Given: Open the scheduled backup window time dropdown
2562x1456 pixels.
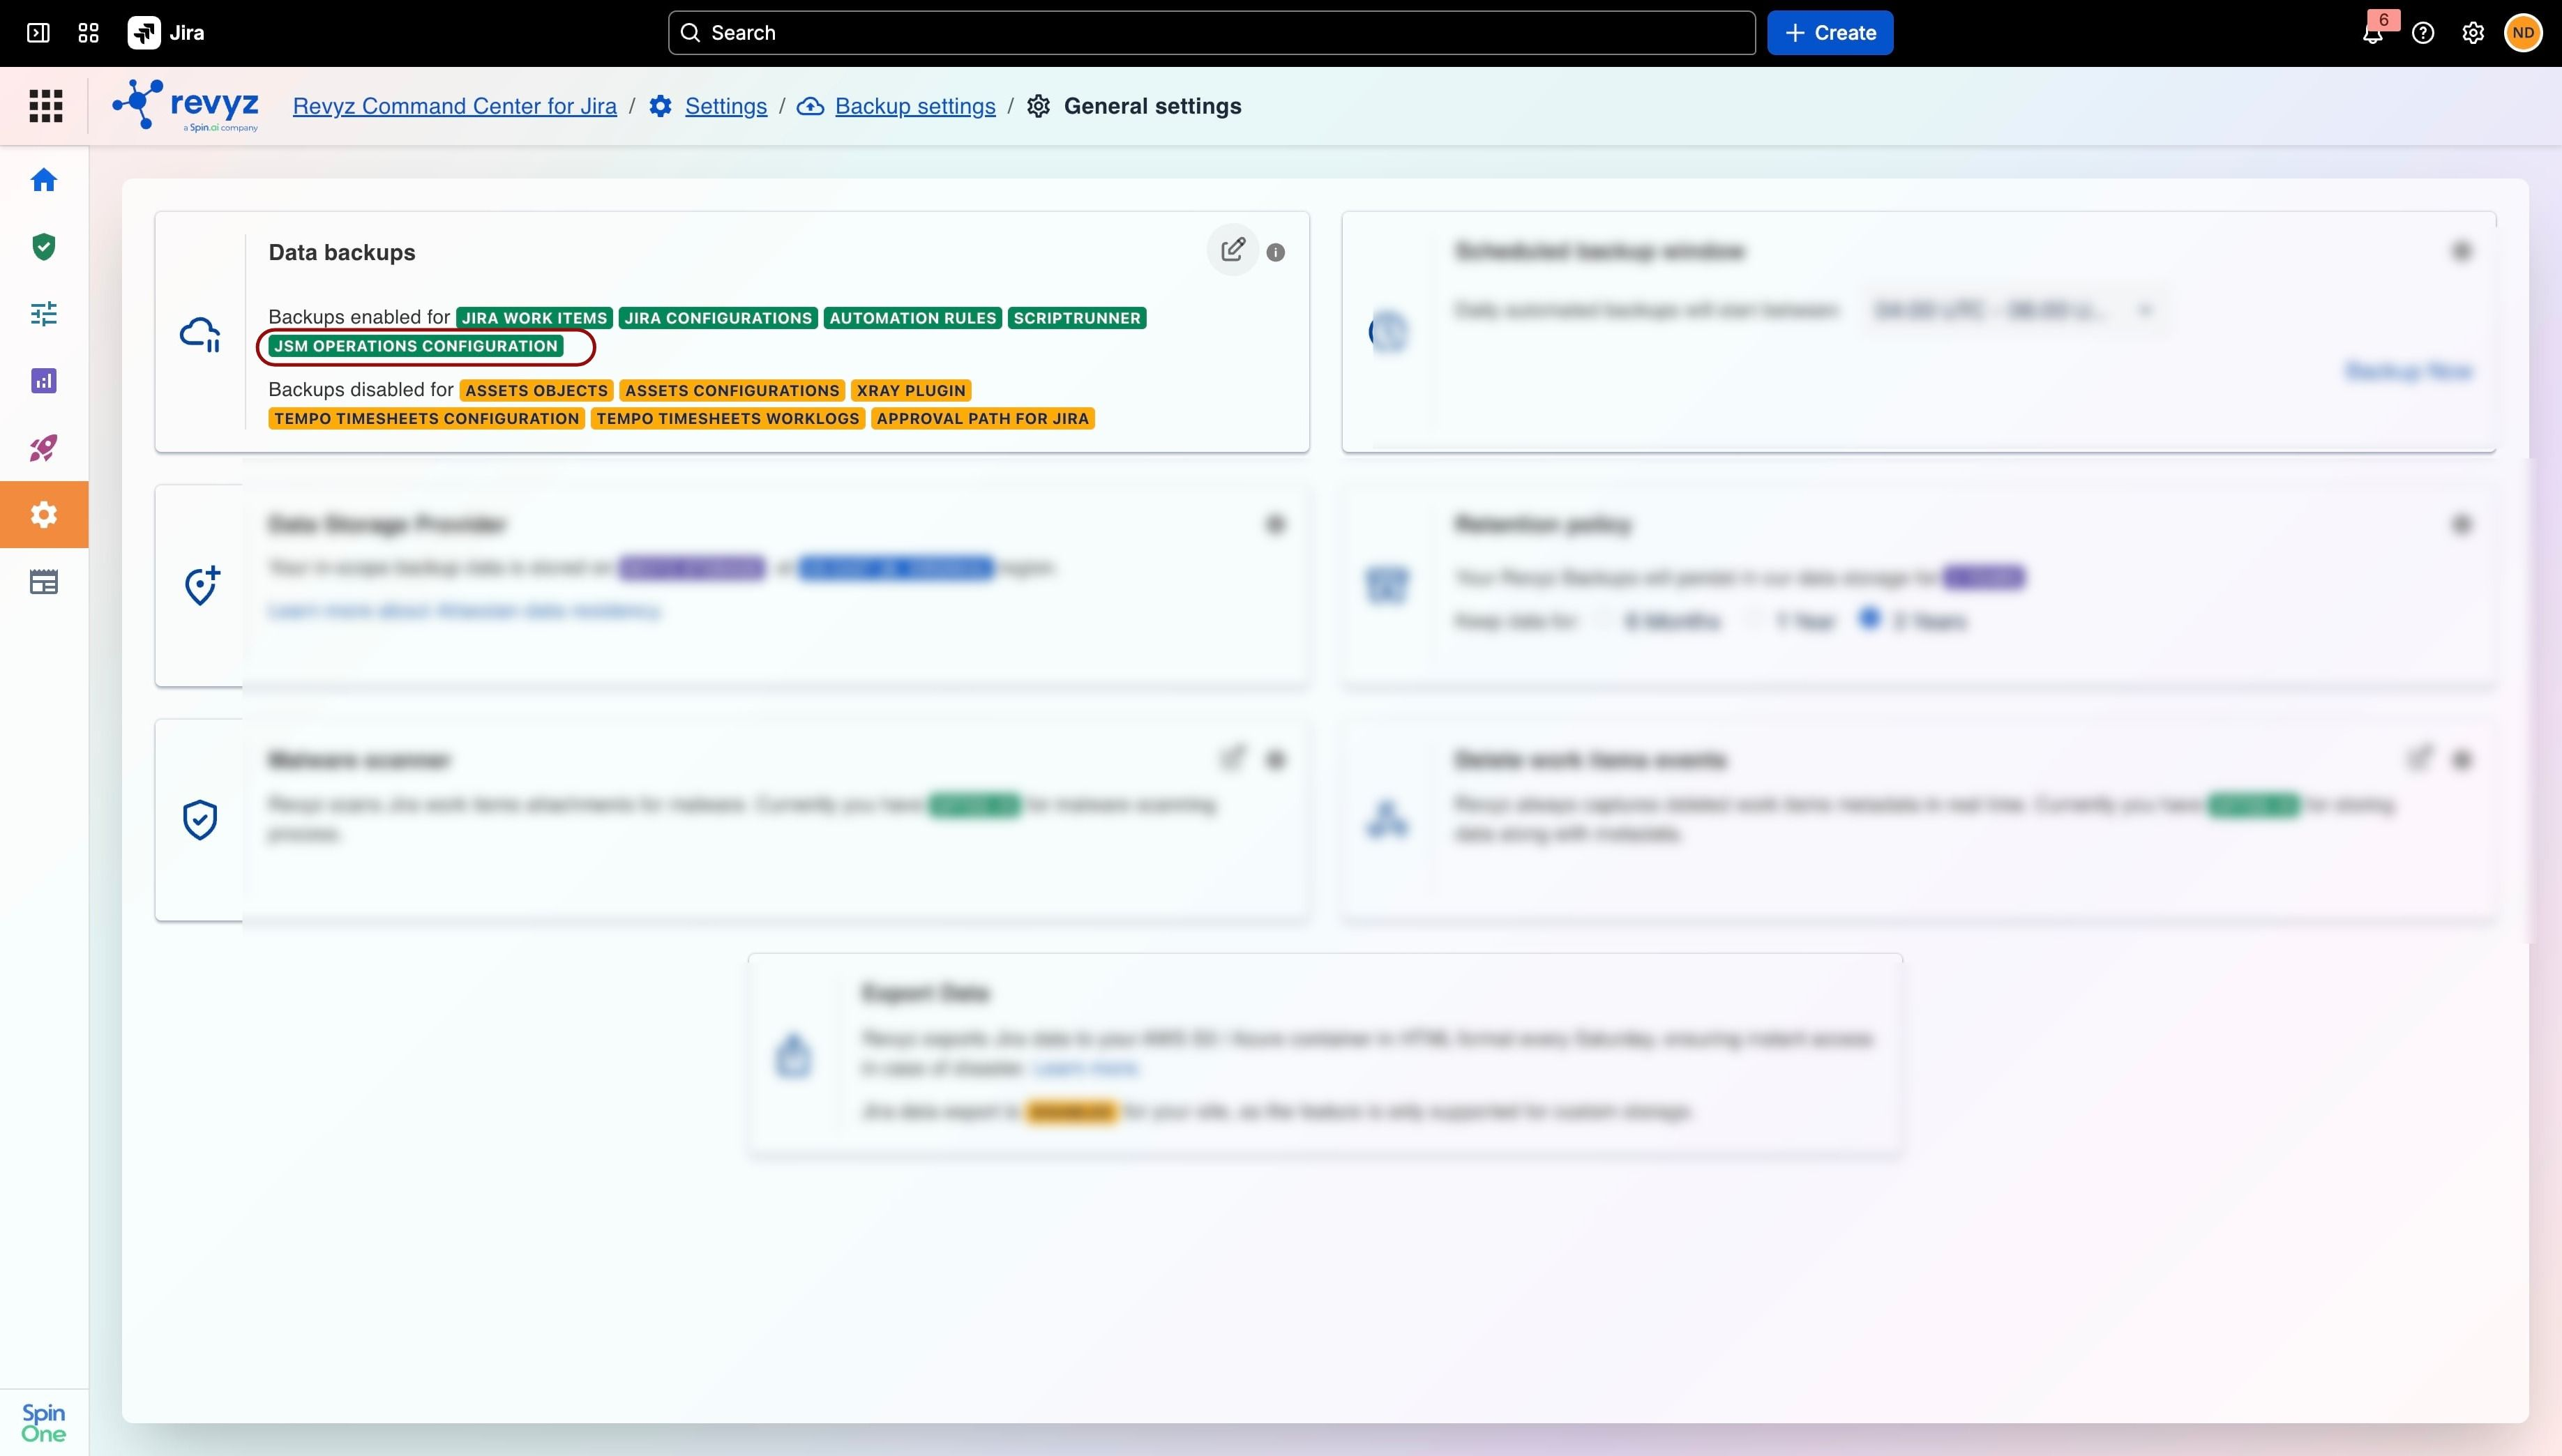Looking at the screenshot, I should [2014, 311].
